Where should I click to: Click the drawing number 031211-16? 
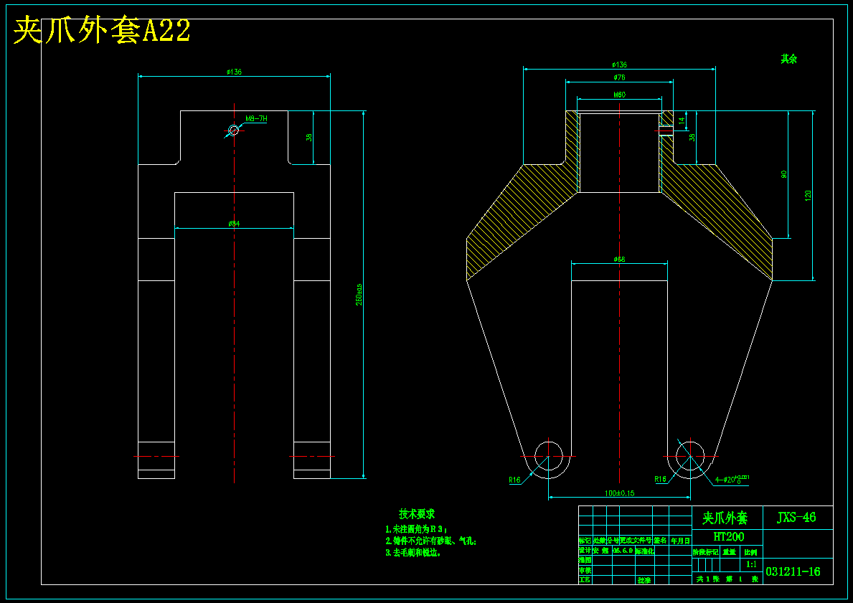[x=793, y=572]
